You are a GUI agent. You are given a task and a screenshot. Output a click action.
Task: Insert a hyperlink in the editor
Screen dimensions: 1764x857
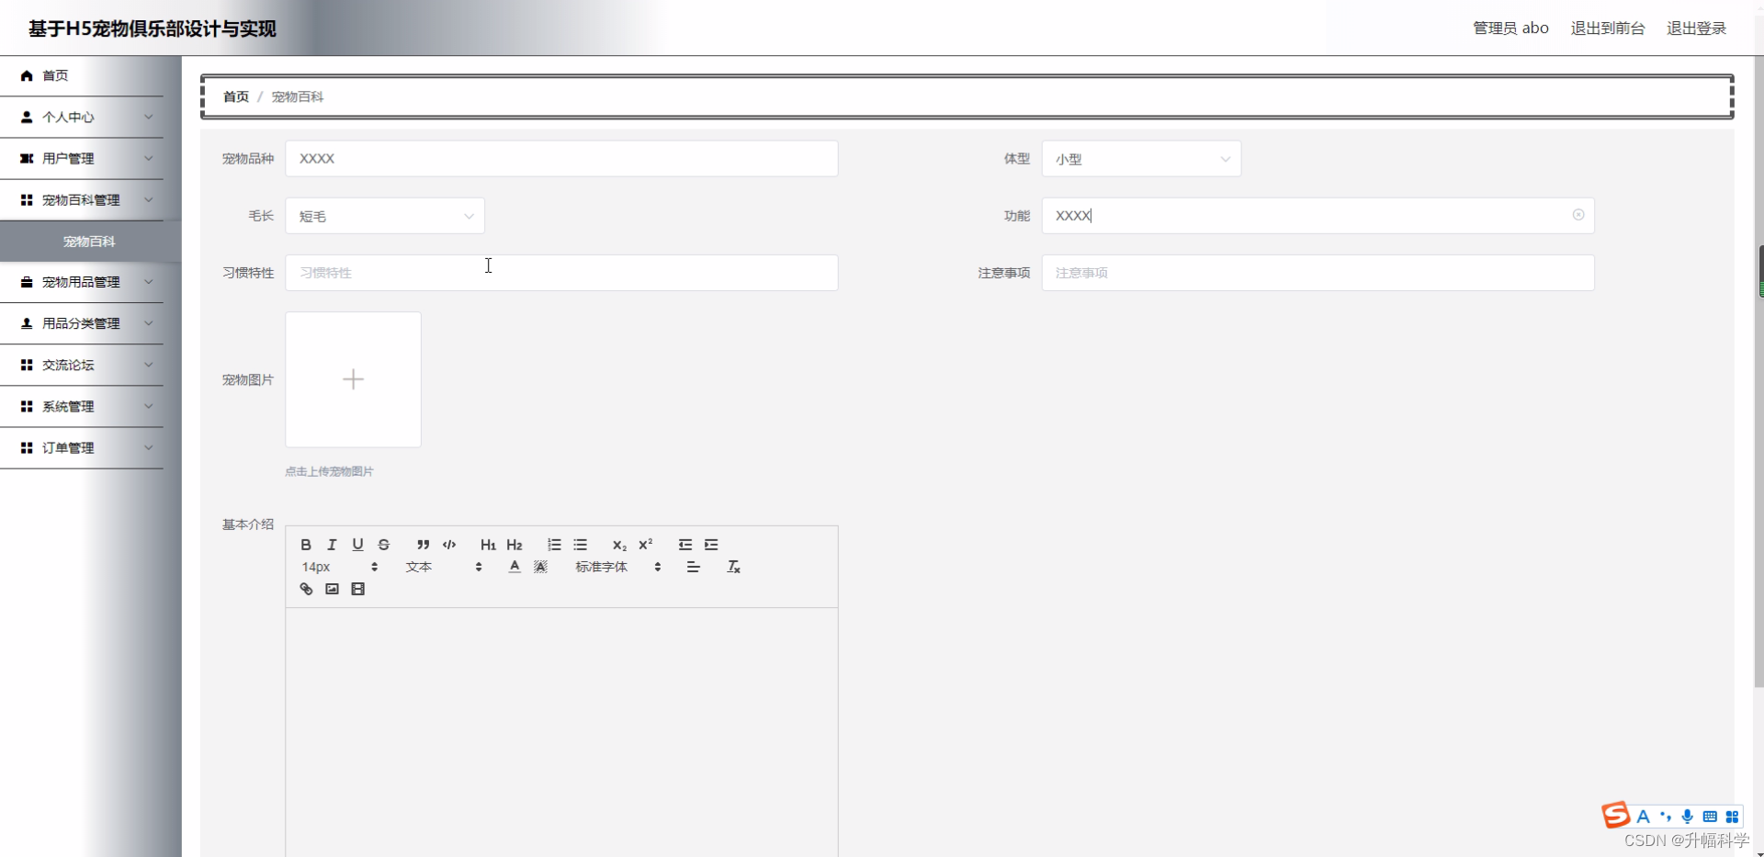tap(306, 589)
